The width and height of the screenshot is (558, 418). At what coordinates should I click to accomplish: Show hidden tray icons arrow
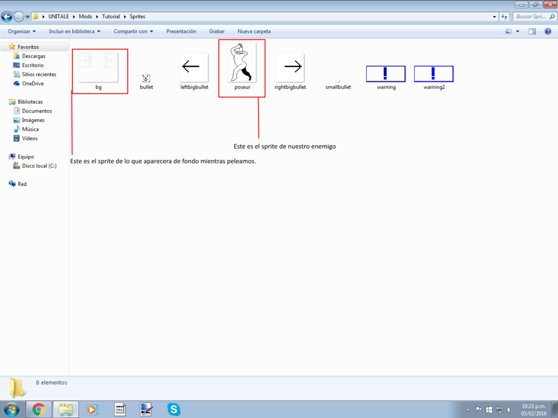468,410
